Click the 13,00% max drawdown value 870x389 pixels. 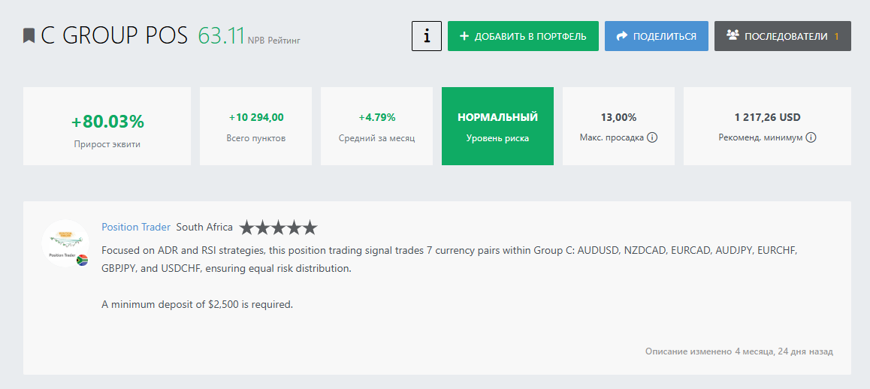click(618, 117)
